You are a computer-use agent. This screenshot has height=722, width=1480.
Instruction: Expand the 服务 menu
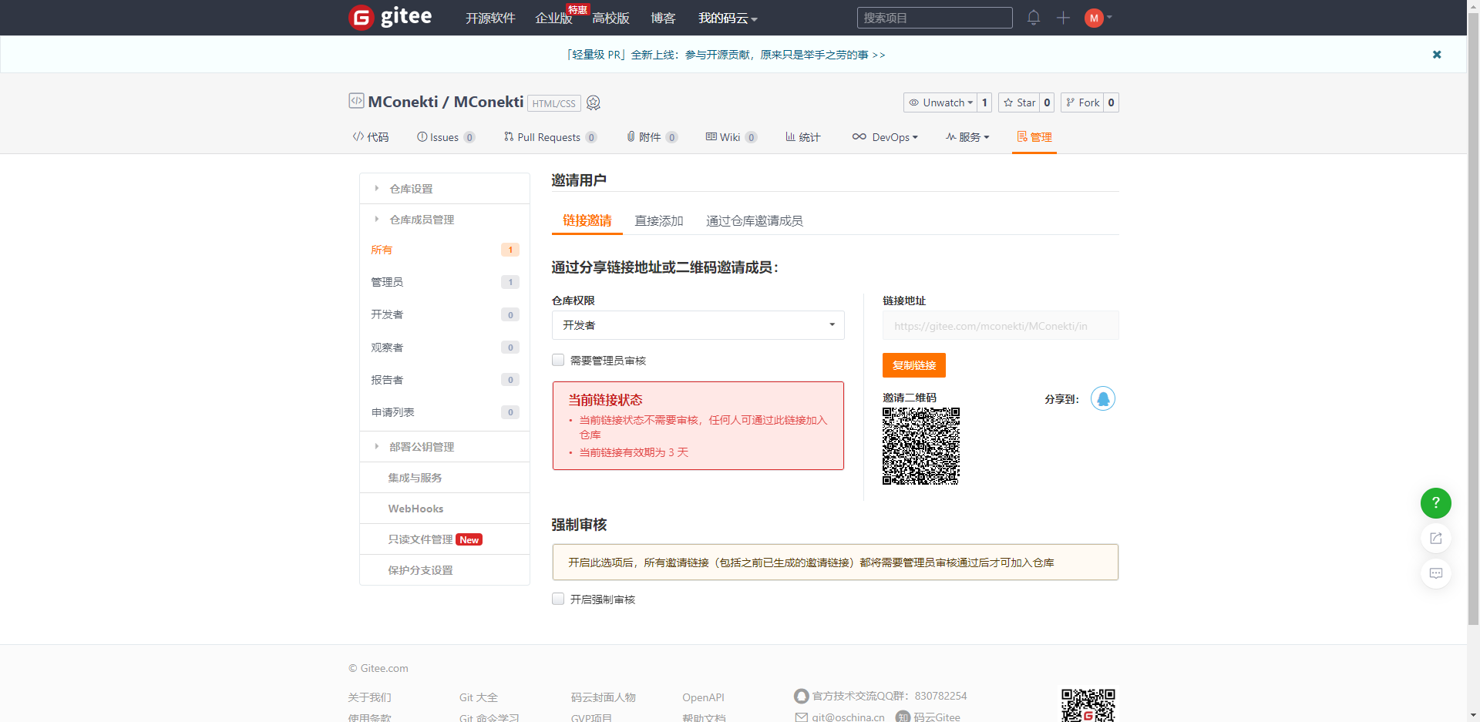pos(967,137)
